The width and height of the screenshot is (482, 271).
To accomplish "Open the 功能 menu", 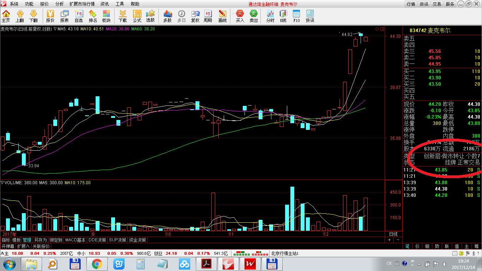I will [x=29, y=4].
